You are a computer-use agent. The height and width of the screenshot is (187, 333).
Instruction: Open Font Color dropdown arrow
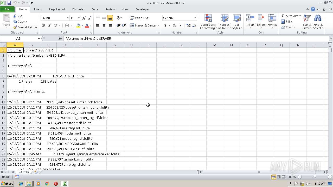click(91, 25)
